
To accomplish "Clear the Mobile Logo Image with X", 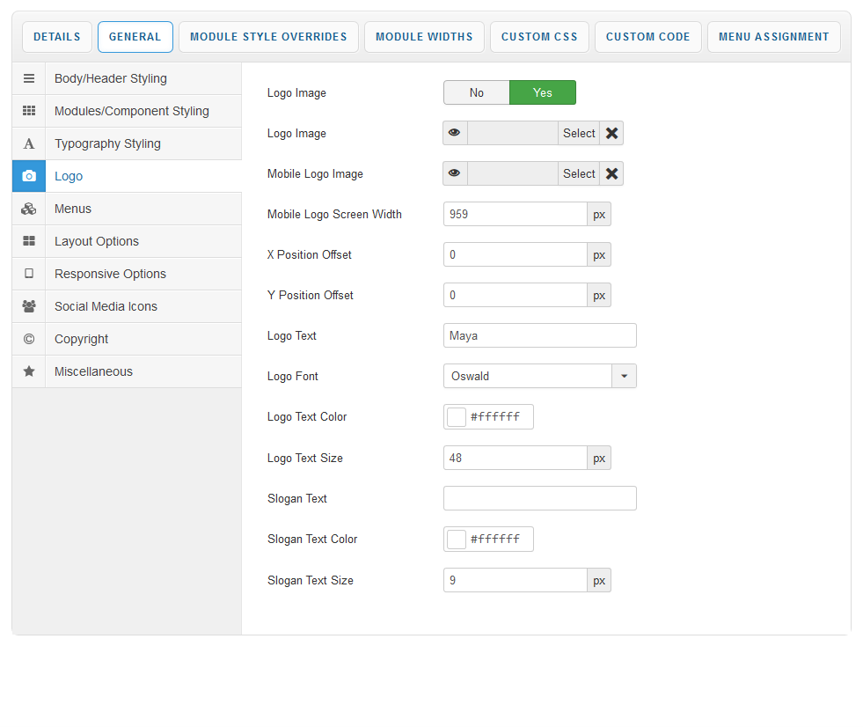I will (612, 173).
